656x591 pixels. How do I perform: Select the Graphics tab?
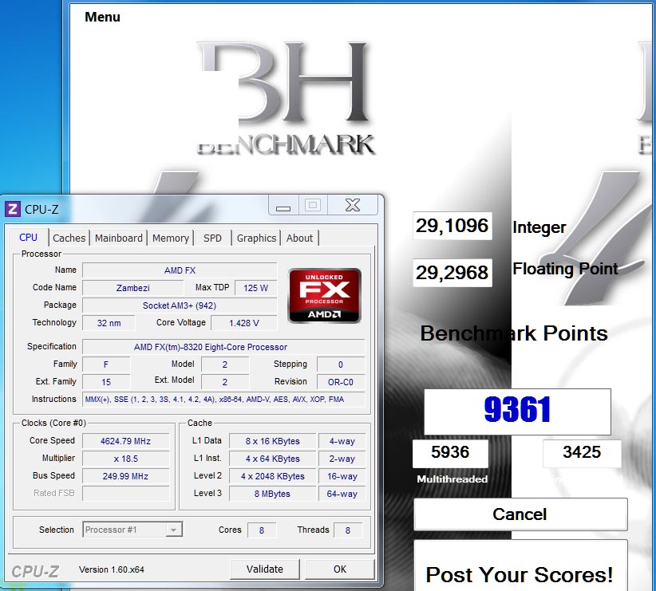(256, 238)
